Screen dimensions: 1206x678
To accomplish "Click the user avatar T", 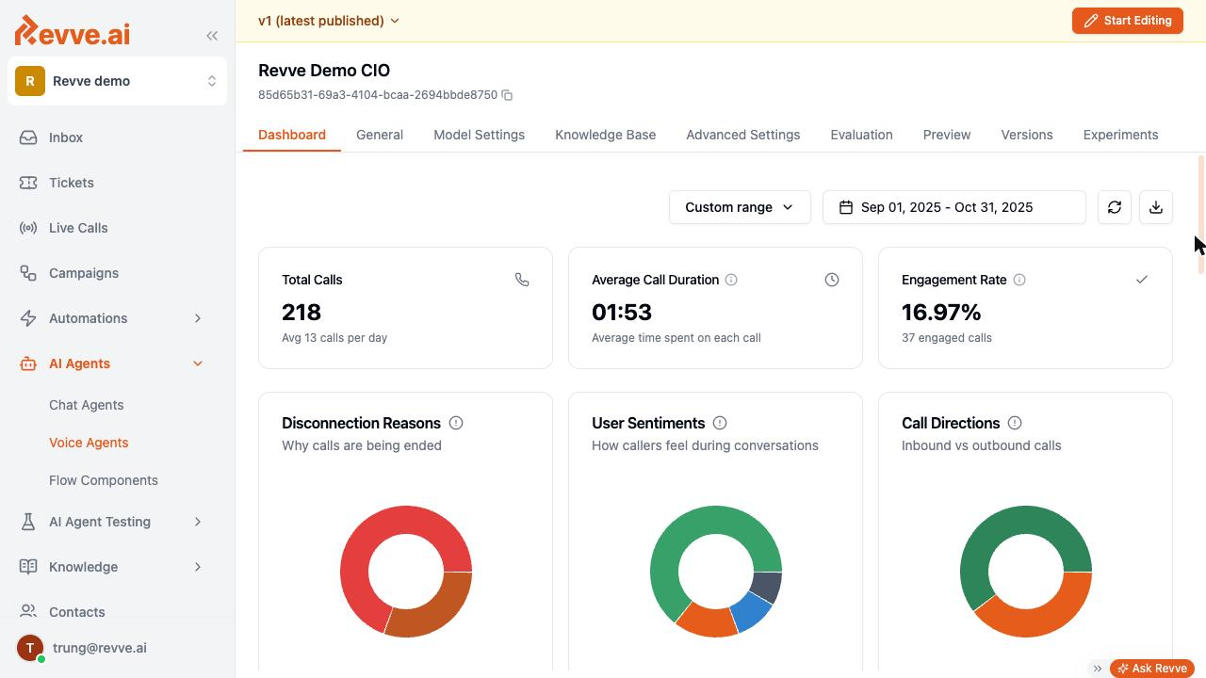I will click(30, 648).
